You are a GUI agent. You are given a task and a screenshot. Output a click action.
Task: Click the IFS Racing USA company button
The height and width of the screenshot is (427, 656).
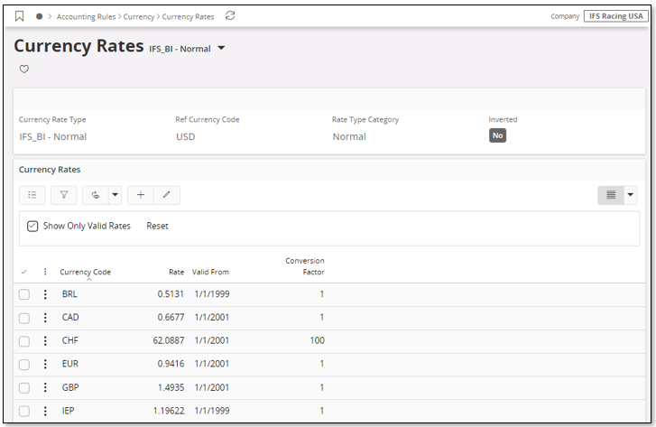click(615, 16)
